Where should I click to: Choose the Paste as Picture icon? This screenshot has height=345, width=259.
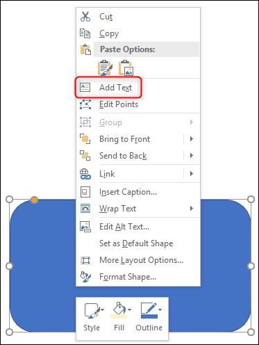tap(126, 68)
